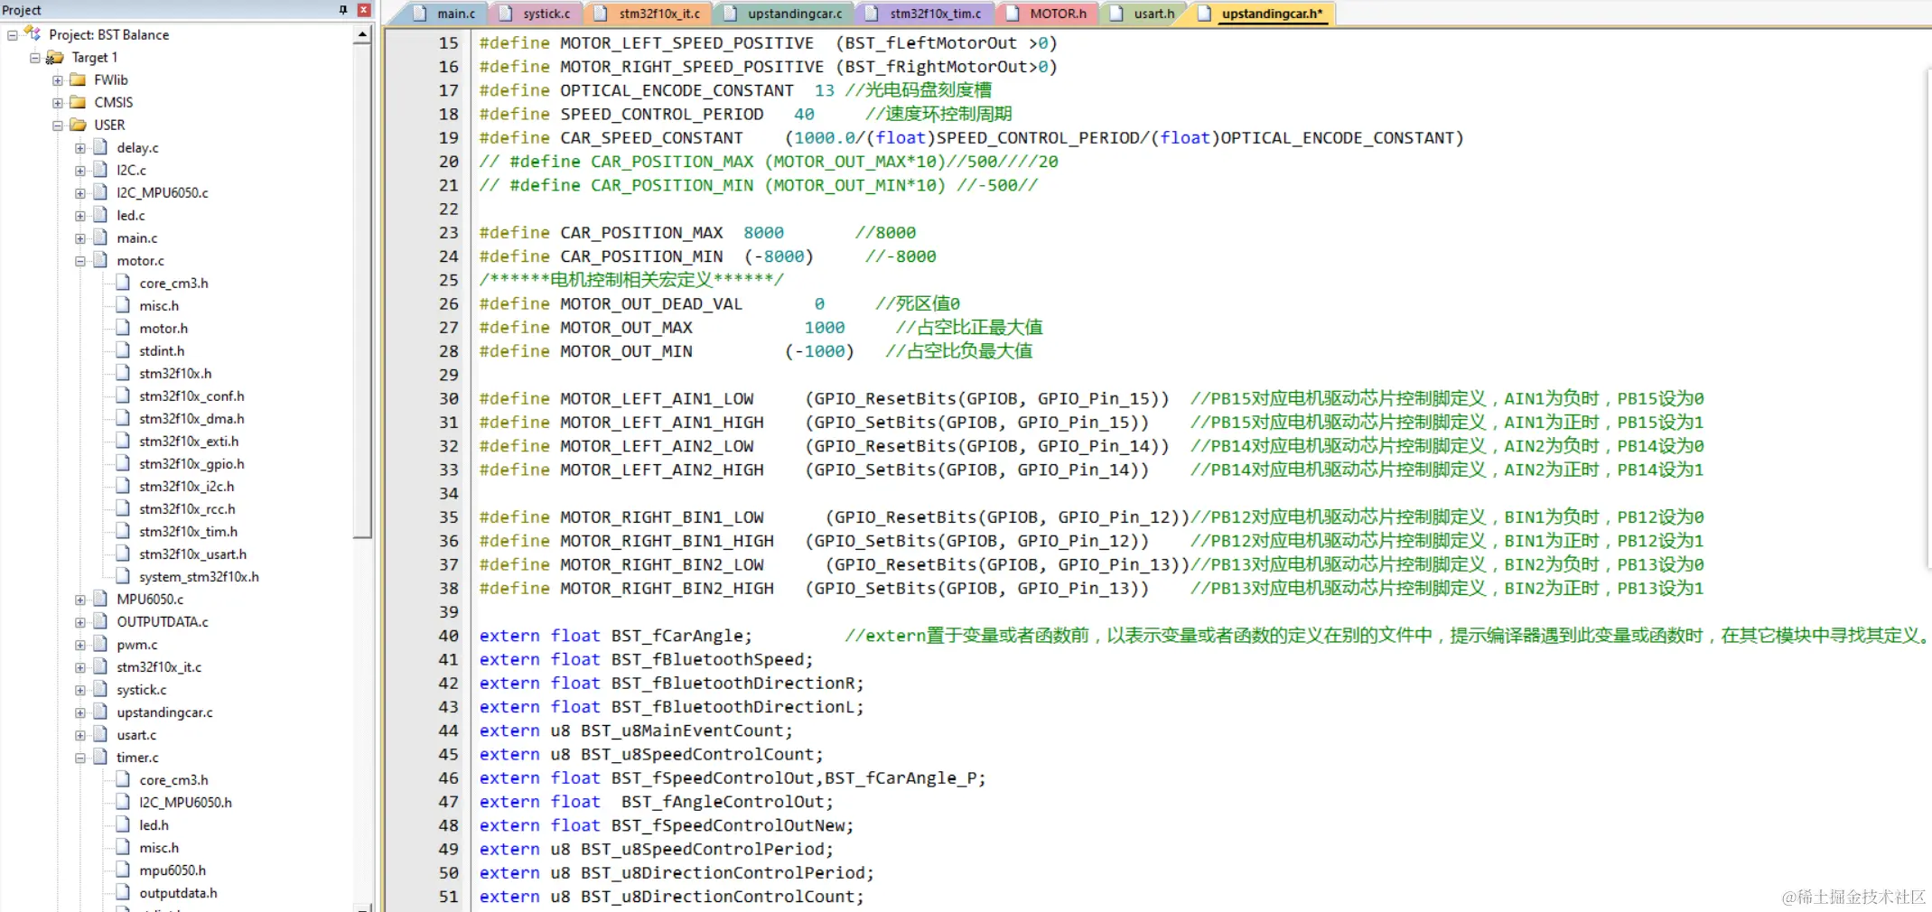Expand the FWlib group
This screenshot has height=912, width=1932.
coord(58,80)
